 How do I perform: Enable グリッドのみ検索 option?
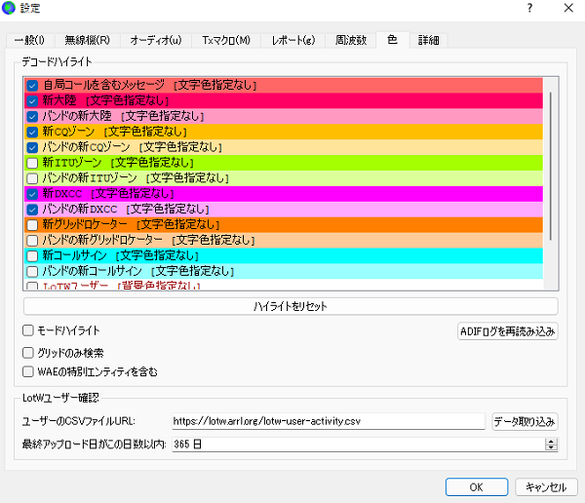(x=28, y=352)
